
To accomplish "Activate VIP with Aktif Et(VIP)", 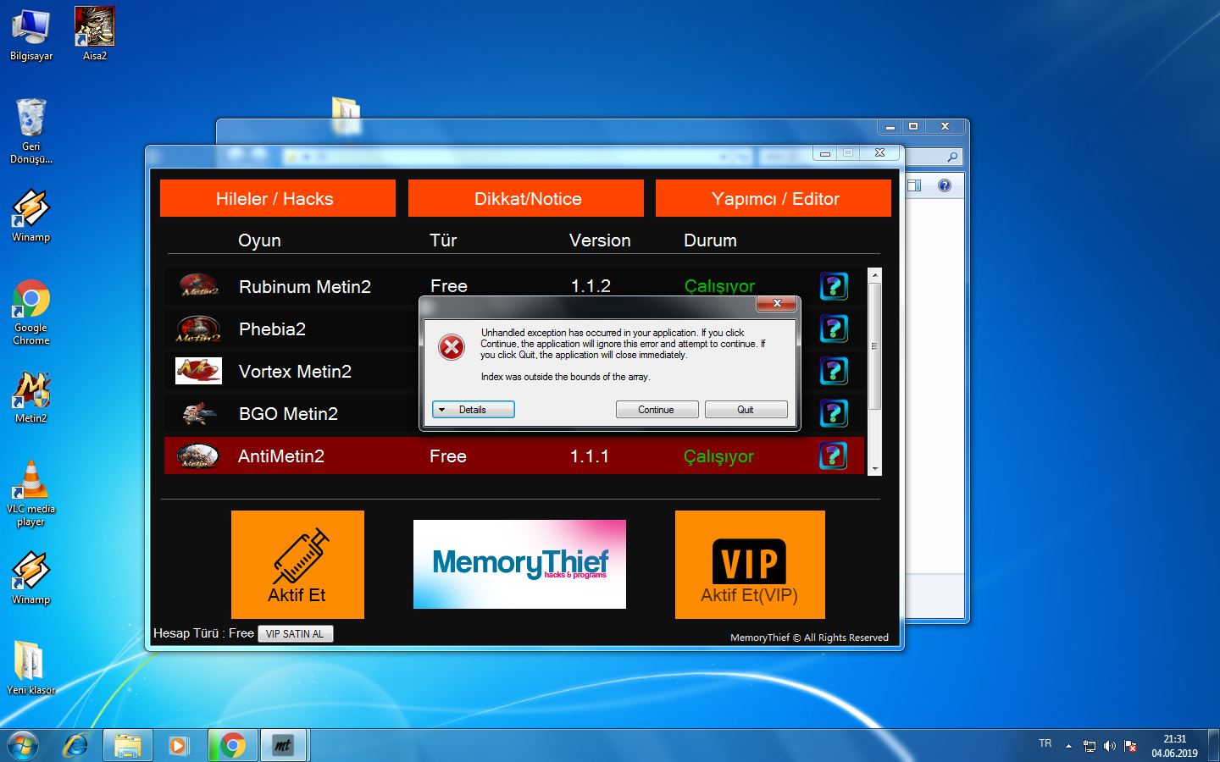I will point(750,565).
